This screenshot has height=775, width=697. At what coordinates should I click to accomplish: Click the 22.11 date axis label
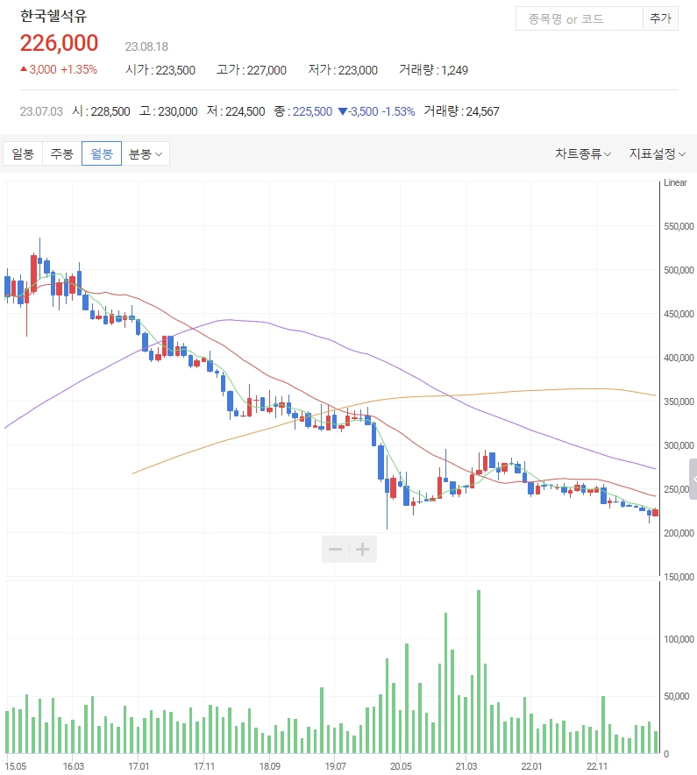[x=597, y=766]
